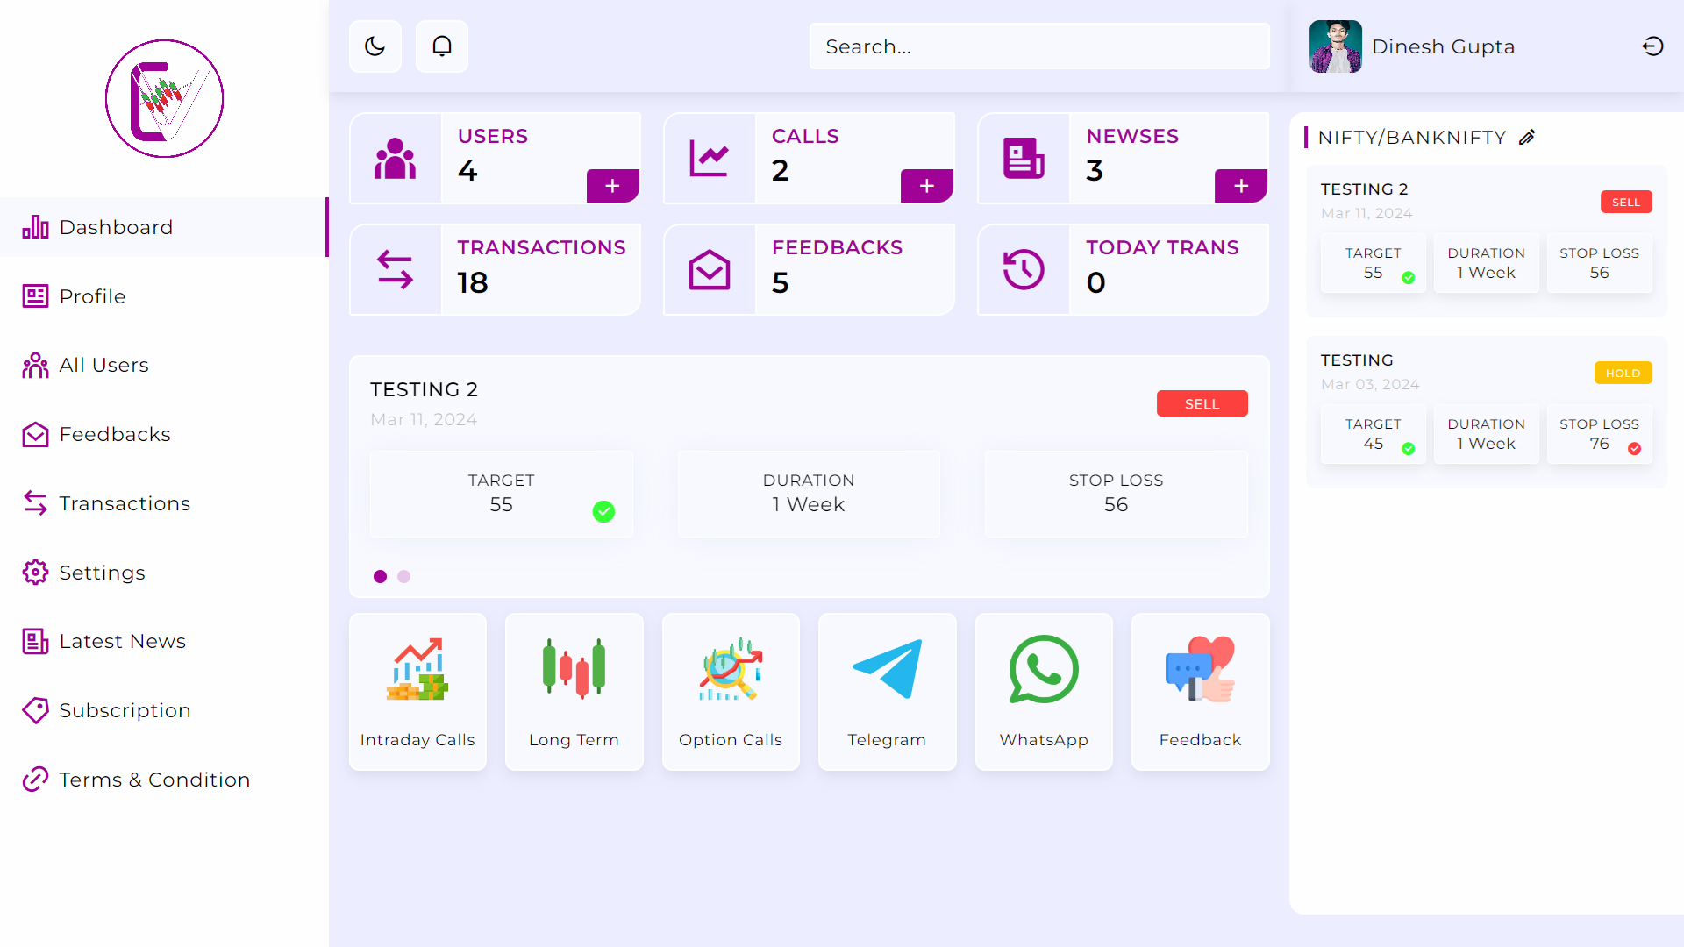The height and width of the screenshot is (947, 1684).
Task: Add a news item with plus button
Action: point(1241,186)
